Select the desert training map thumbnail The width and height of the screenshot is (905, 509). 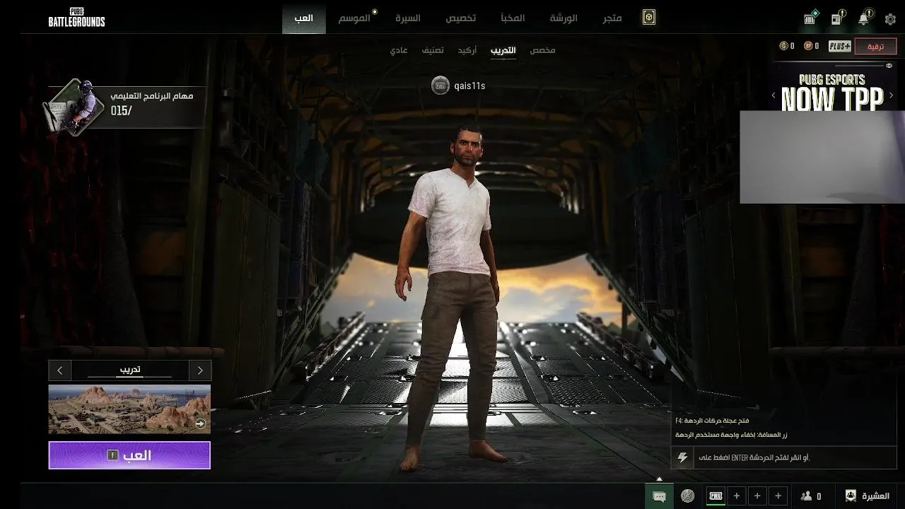coord(129,409)
